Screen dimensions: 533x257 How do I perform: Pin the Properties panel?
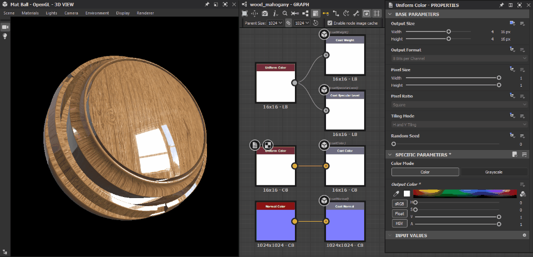pyautogui.click(x=502, y=5)
